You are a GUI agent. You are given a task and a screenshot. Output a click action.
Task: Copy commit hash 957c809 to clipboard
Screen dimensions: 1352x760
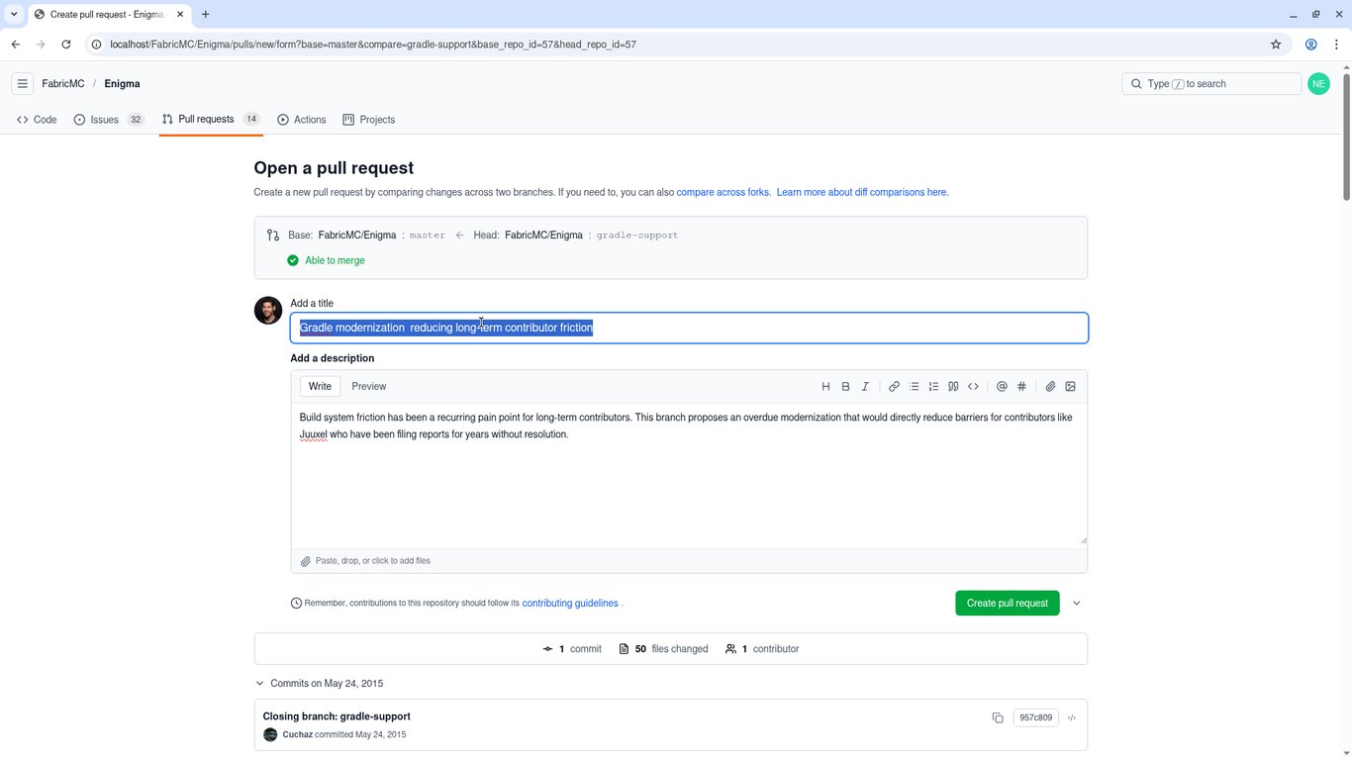tap(998, 717)
